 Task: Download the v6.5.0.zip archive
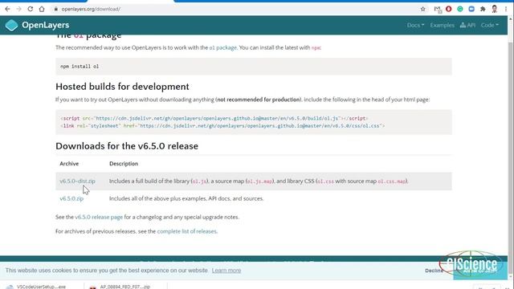coord(71,198)
